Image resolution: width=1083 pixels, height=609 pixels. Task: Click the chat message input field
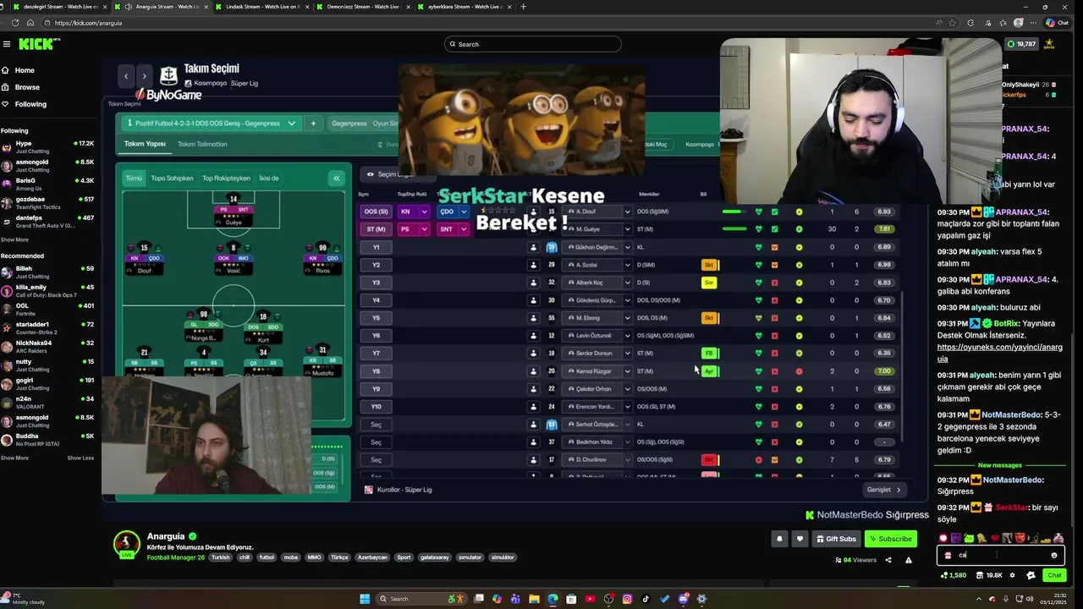click(x=1000, y=556)
